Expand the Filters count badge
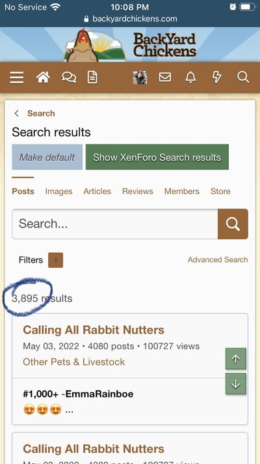Screen dimensions: 260x464 [x=55, y=260]
